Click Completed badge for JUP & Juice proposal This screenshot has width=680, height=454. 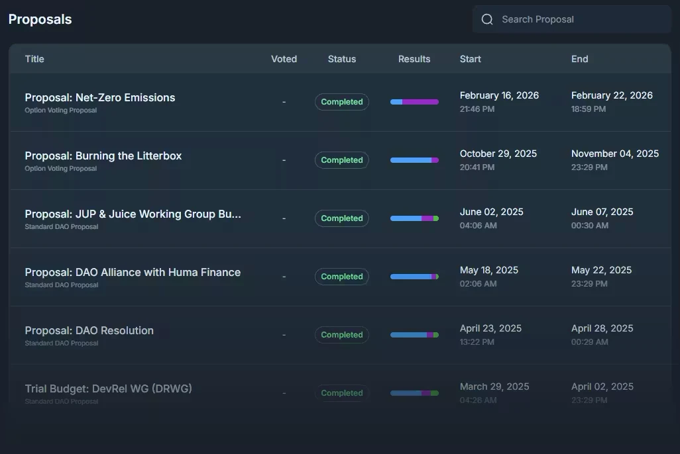[342, 218]
